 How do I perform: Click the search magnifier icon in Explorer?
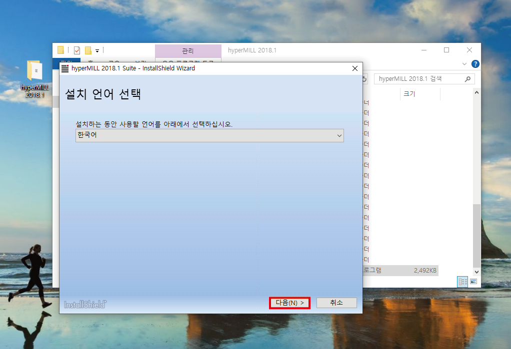point(467,79)
